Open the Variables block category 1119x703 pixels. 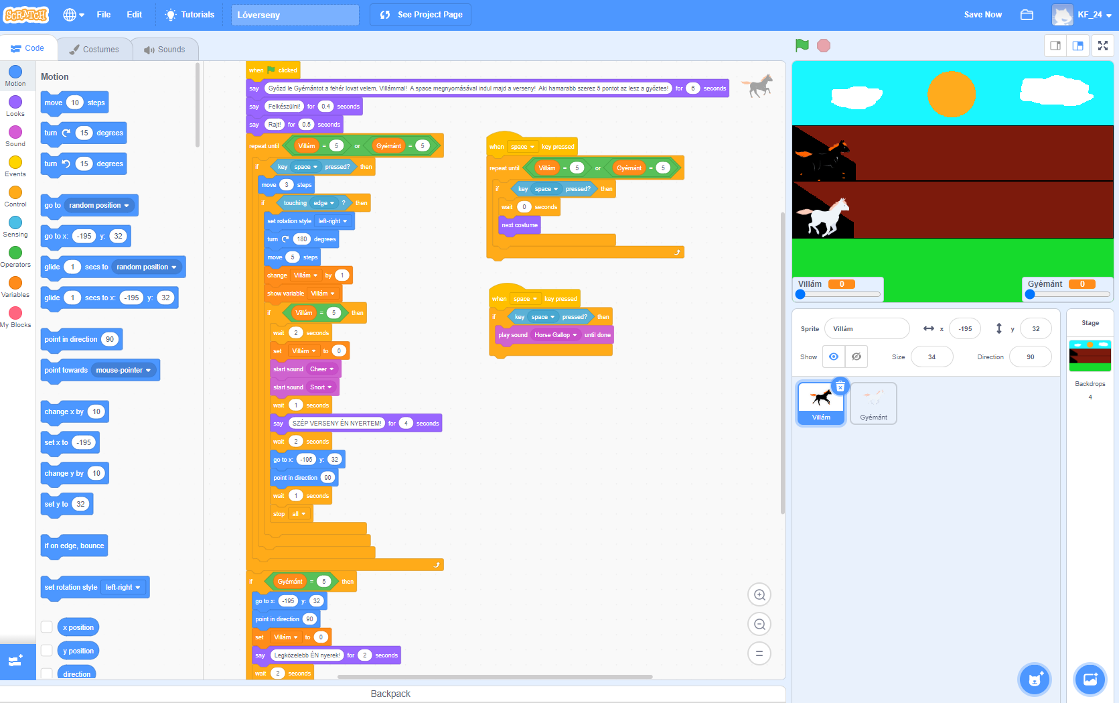click(15, 284)
